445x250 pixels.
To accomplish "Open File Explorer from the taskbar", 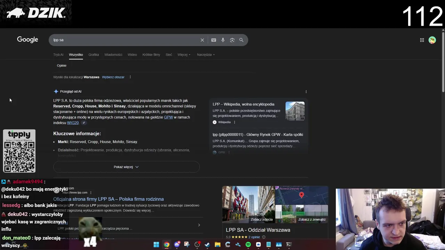I will (x=218, y=244).
